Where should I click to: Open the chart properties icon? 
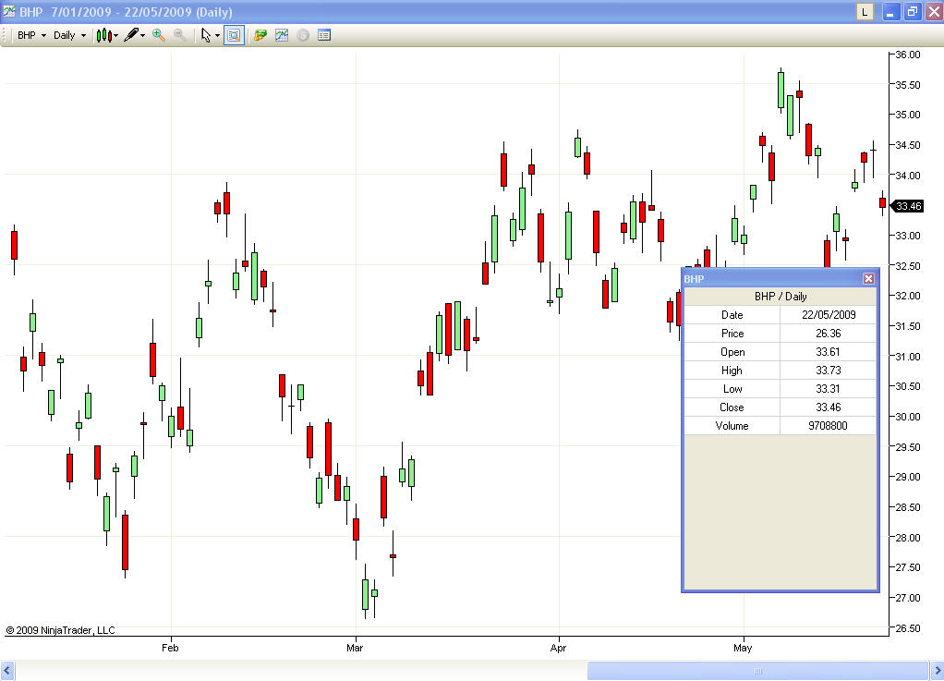(x=324, y=35)
